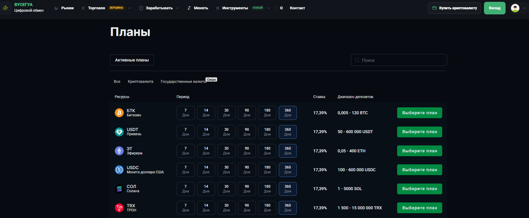The width and height of the screenshot is (529, 218).
Task: Open the Менять menu item
Action: (x=201, y=8)
